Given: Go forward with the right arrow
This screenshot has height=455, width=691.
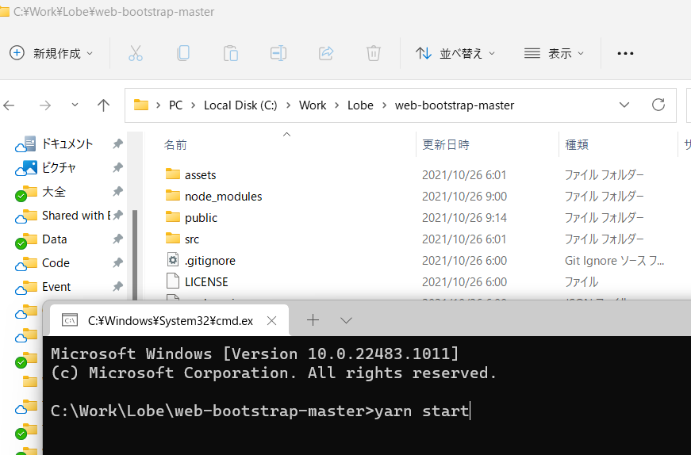Looking at the screenshot, I should 45,105.
